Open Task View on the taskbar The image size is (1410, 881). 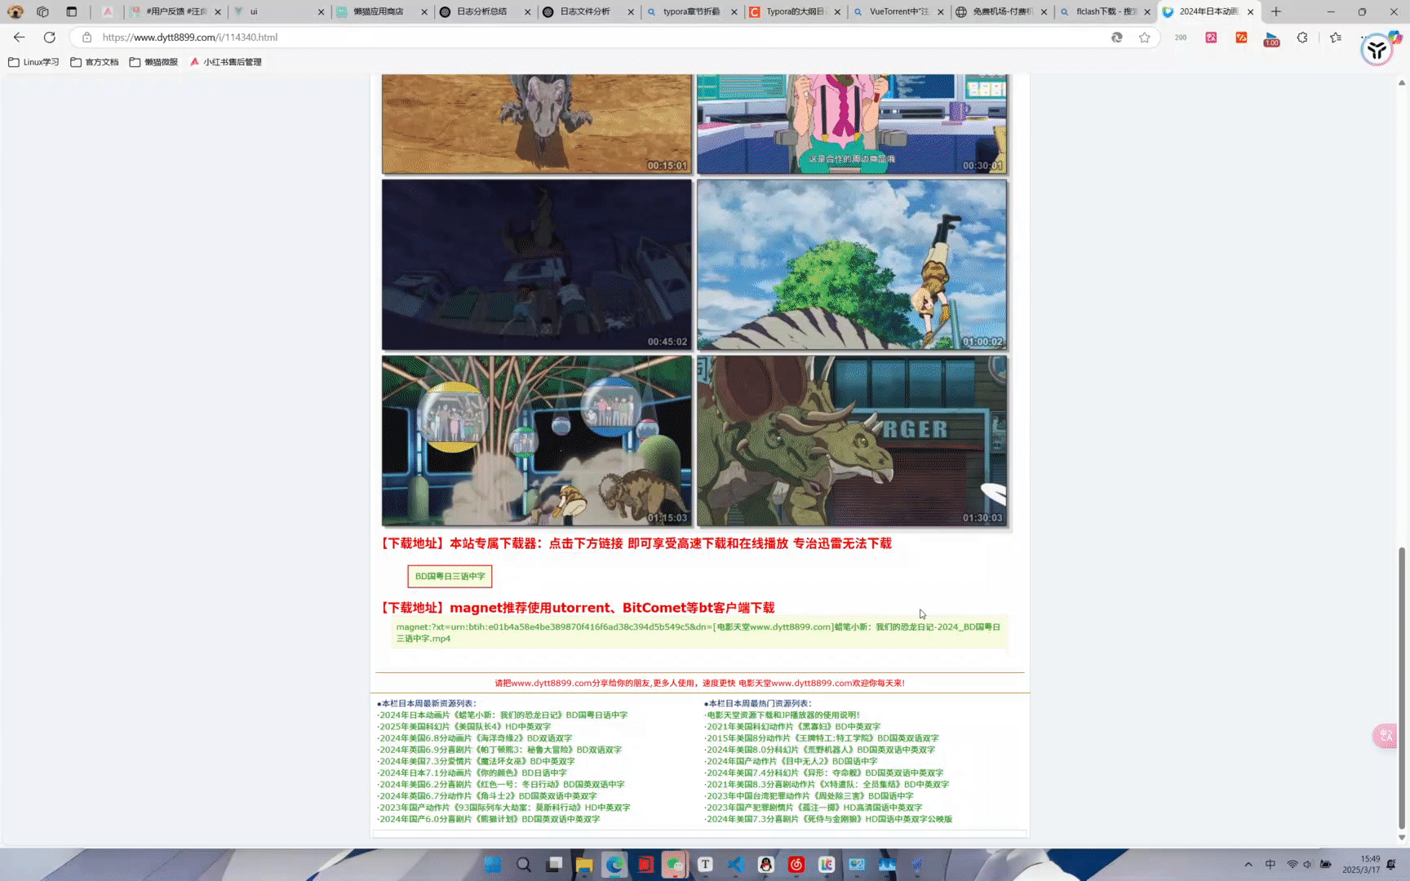coord(554,865)
